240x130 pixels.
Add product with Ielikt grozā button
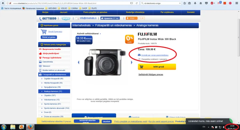click(157, 67)
